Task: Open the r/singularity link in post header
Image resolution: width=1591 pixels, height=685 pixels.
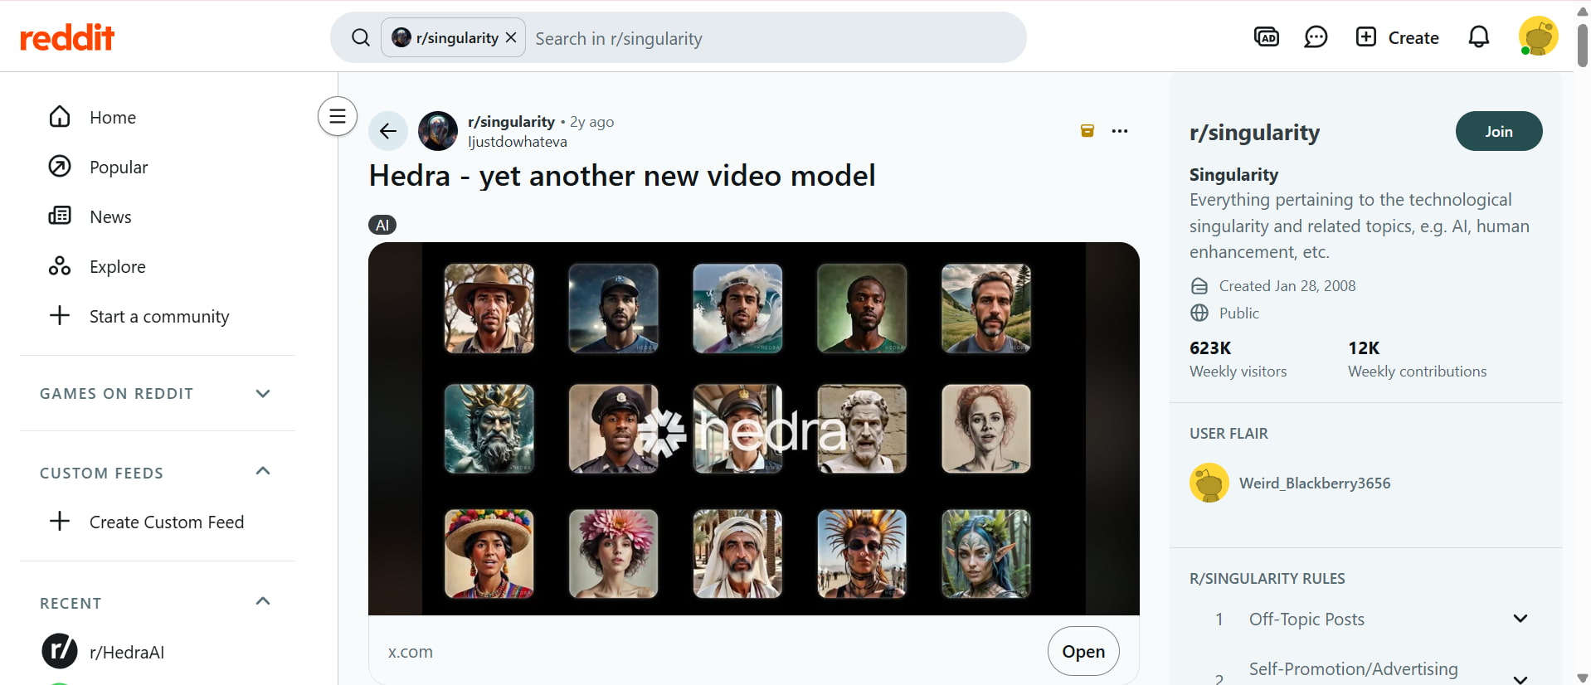Action: click(x=511, y=122)
